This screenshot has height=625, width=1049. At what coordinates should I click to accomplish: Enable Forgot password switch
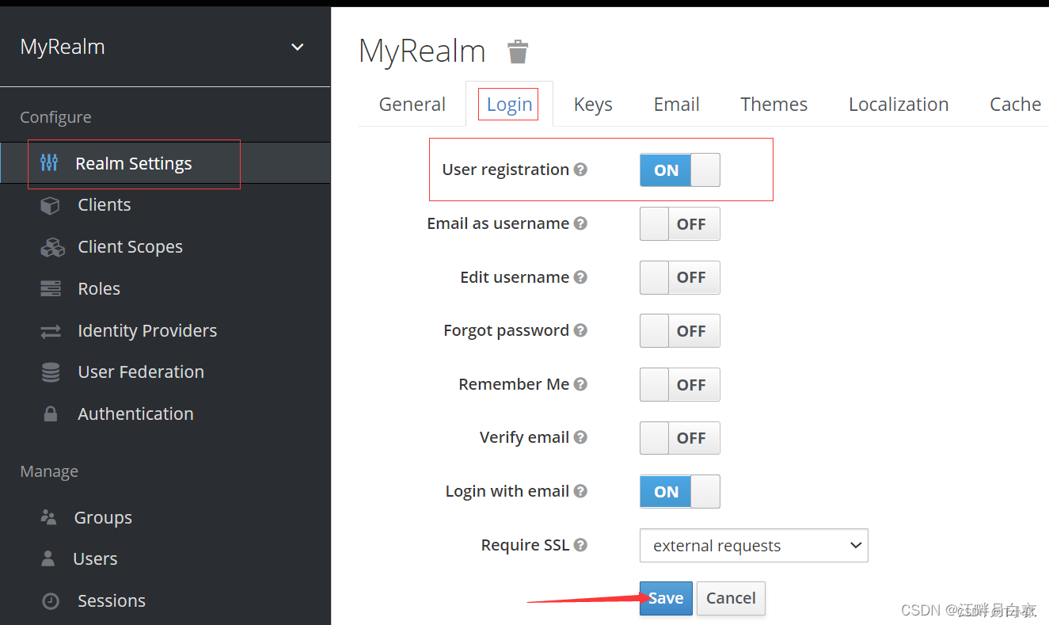tap(680, 331)
